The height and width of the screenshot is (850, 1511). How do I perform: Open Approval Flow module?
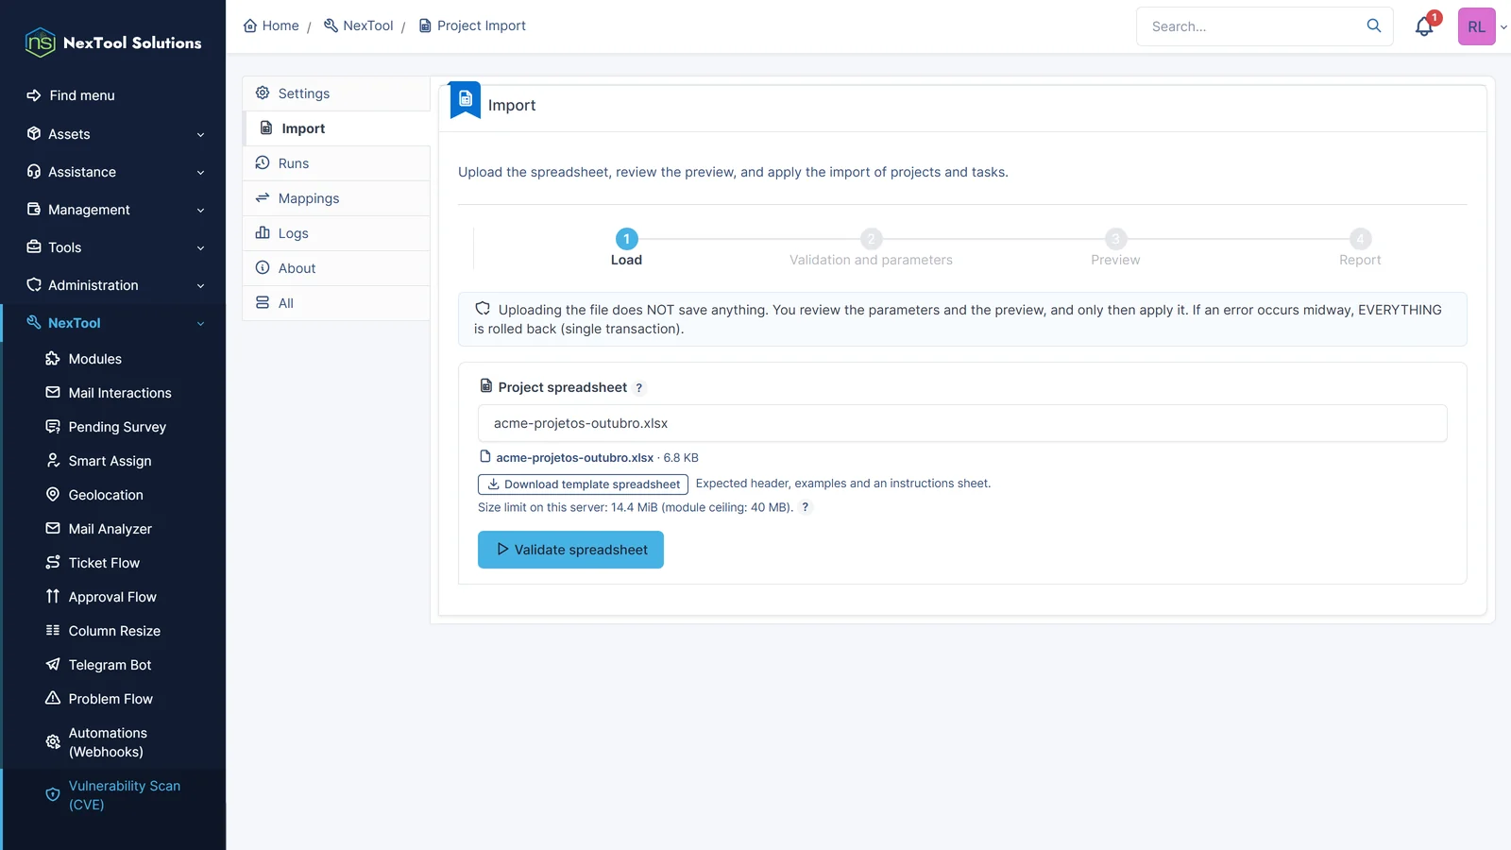pyautogui.click(x=114, y=597)
